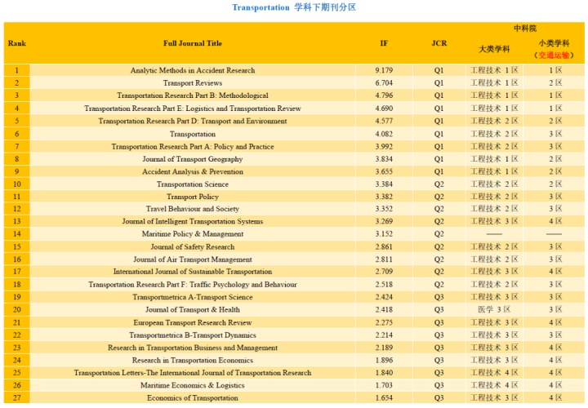Click the IF value 9.179
The image size is (588, 408).
(384, 70)
